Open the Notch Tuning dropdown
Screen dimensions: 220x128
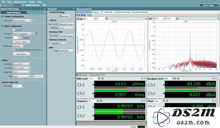click(67, 24)
